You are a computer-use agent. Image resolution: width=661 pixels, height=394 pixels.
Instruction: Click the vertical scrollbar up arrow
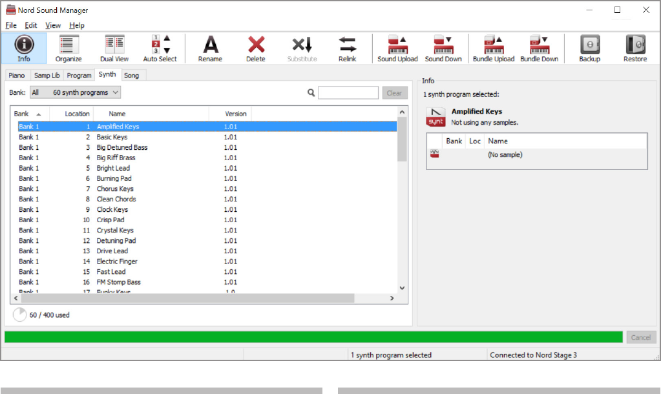(x=402, y=112)
